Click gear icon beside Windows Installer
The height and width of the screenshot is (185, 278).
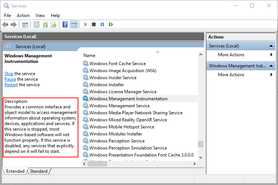click(x=86, y=84)
